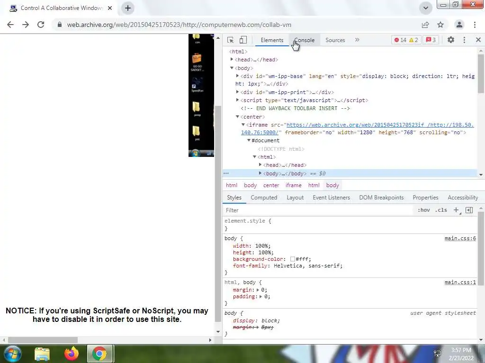This screenshot has width=485, height=363.
Task: Bookmark this page star icon
Action: pyautogui.click(x=440, y=25)
